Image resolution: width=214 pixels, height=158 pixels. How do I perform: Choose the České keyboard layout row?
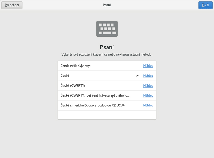point(107,76)
